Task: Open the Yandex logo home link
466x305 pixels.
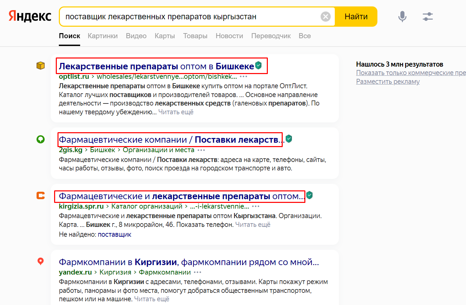Action: pyautogui.click(x=30, y=16)
